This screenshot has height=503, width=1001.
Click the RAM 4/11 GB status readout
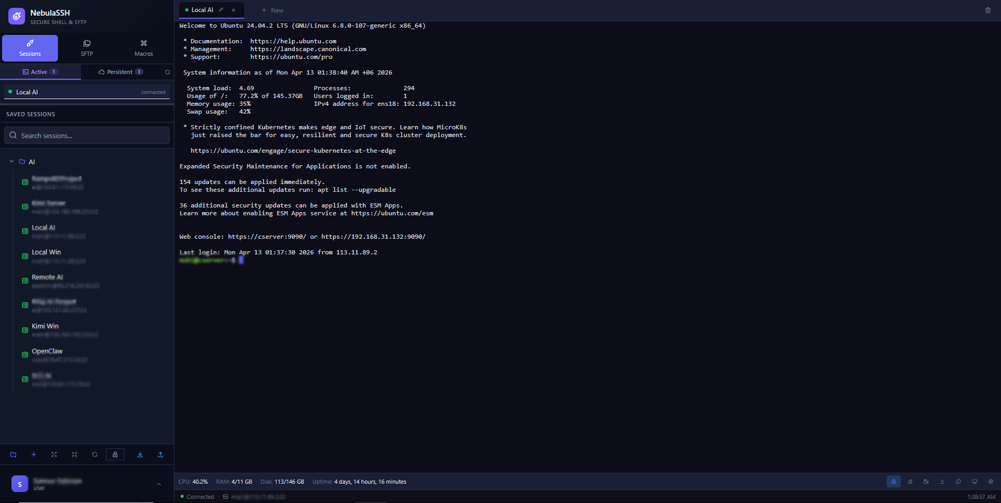click(x=234, y=482)
